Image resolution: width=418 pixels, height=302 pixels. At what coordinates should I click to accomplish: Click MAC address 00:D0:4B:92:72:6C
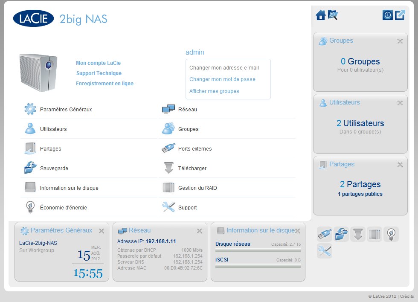pyautogui.click(x=183, y=268)
